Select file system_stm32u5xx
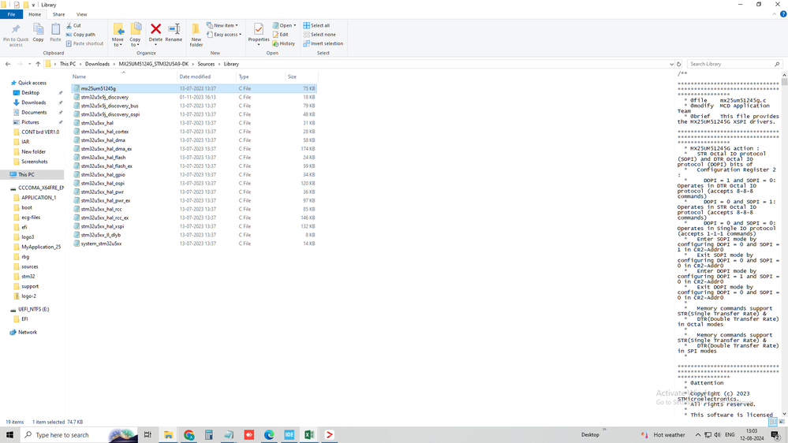The width and height of the screenshot is (788, 443). pyautogui.click(x=194, y=244)
